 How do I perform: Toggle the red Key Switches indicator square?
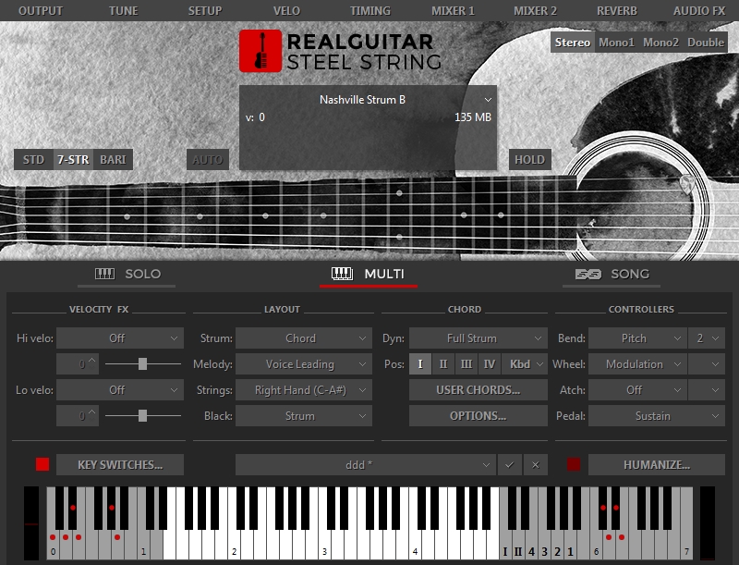click(42, 464)
